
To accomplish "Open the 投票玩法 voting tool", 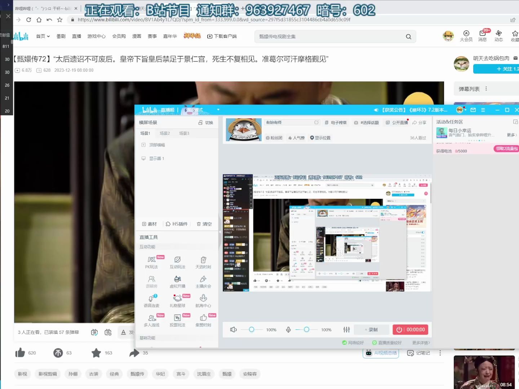I will pos(177,321).
